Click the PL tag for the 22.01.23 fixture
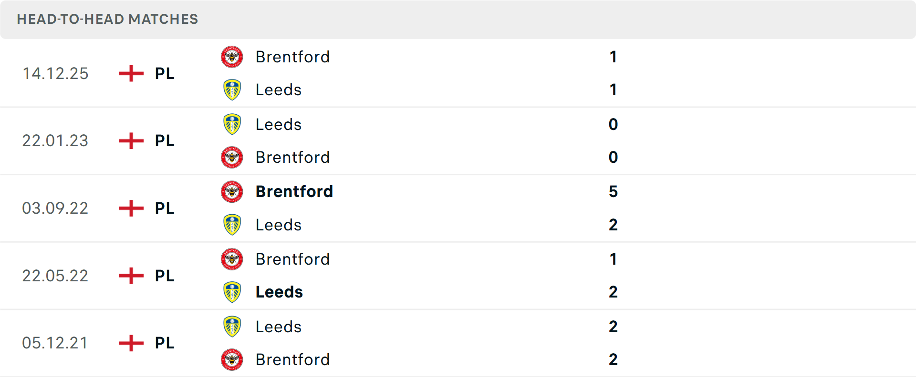The height and width of the screenshot is (377, 916). [164, 141]
